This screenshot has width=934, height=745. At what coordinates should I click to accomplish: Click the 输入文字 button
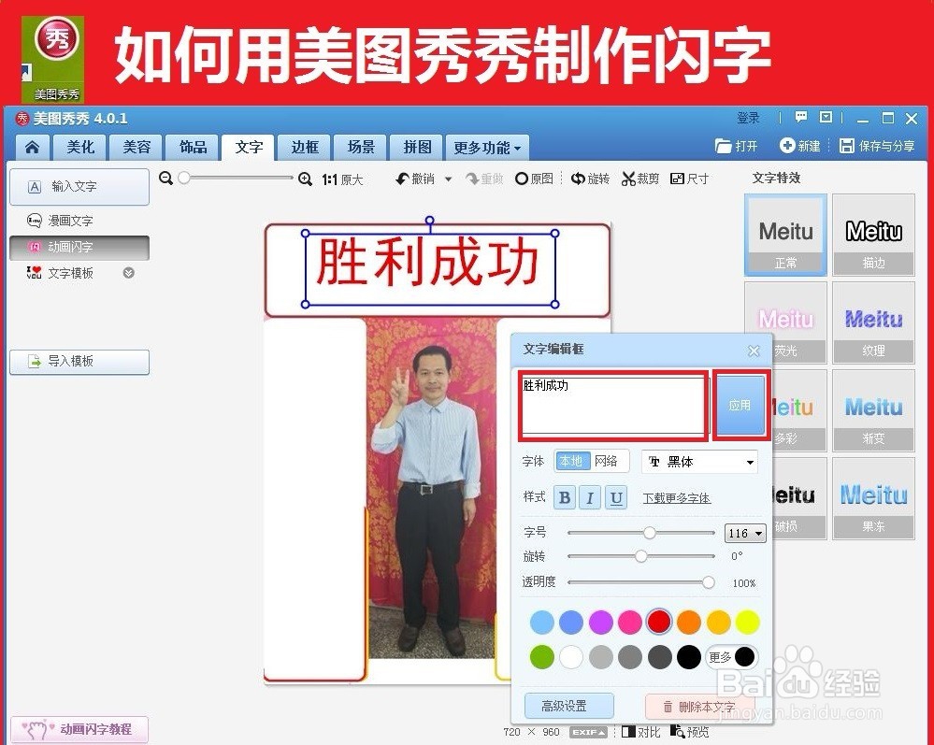(x=79, y=186)
